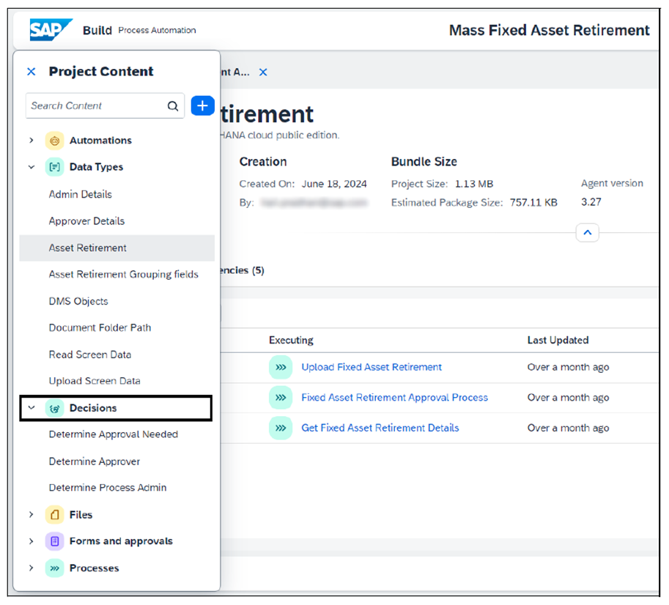Click the Created On date June 18, 2024
The width and height of the screenshot is (669, 605).
point(334,184)
